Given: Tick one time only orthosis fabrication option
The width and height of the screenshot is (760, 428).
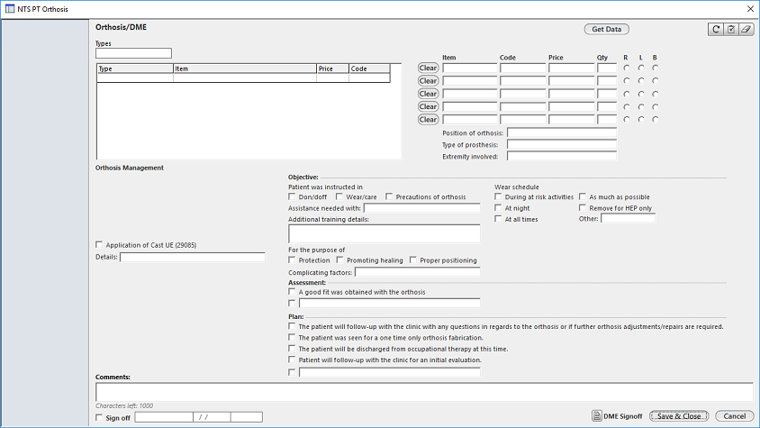Looking at the screenshot, I should point(292,337).
